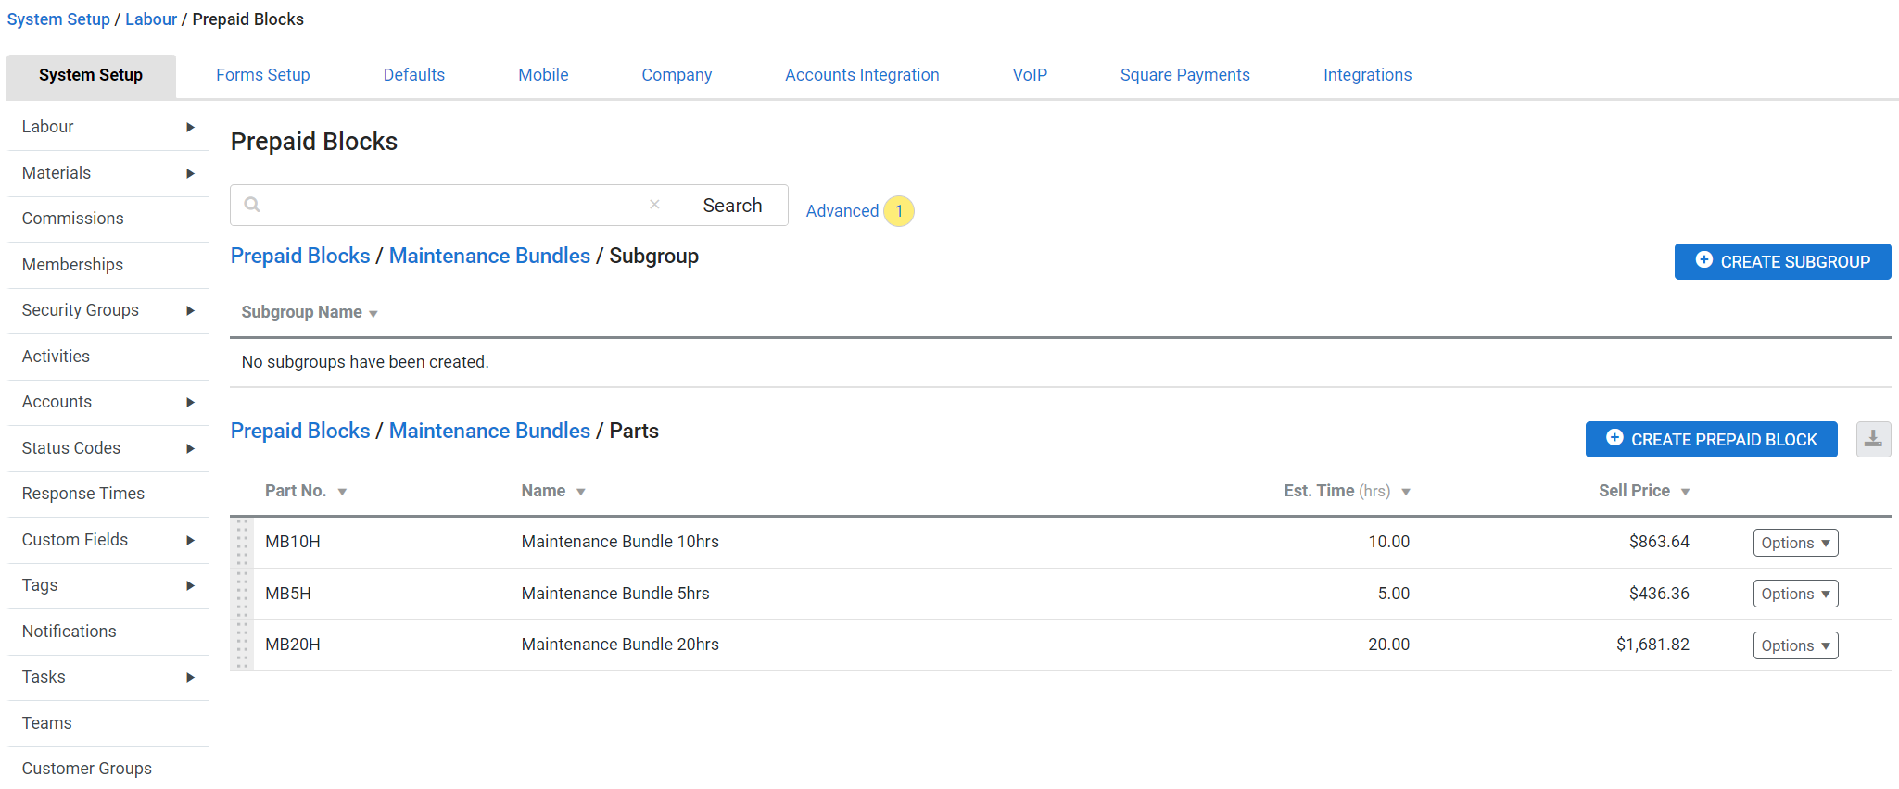The height and width of the screenshot is (789, 1899).
Task: Expand the Security Groups sidebar menu
Action: pos(189,310)
